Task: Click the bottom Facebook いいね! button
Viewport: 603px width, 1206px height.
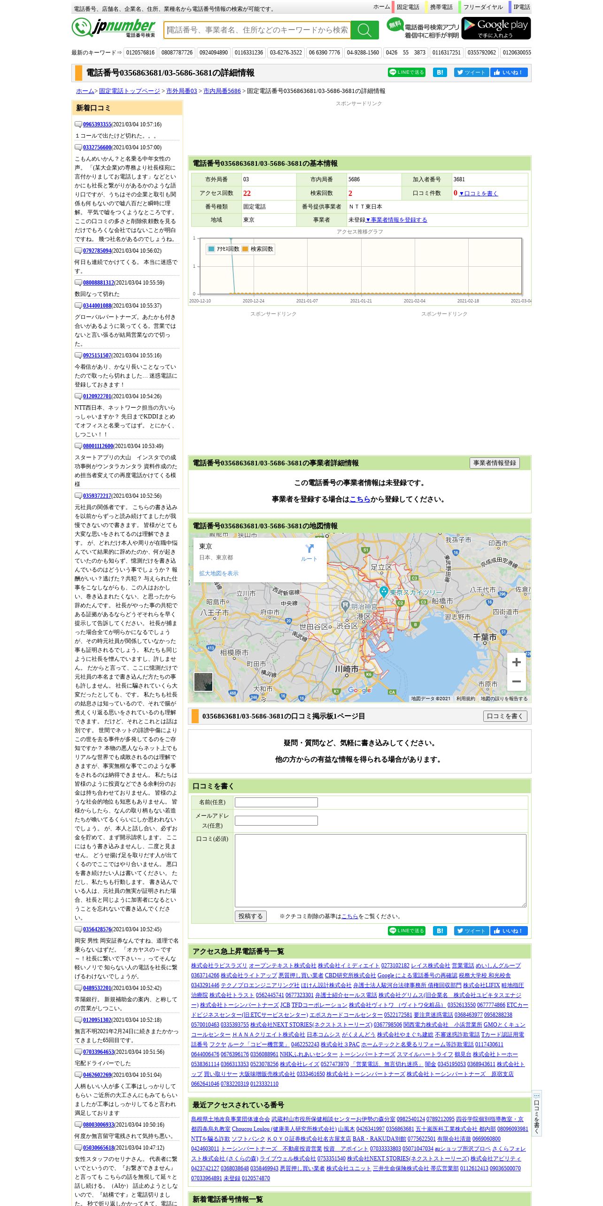Action: pyautogui.click(x=509, y=931)
